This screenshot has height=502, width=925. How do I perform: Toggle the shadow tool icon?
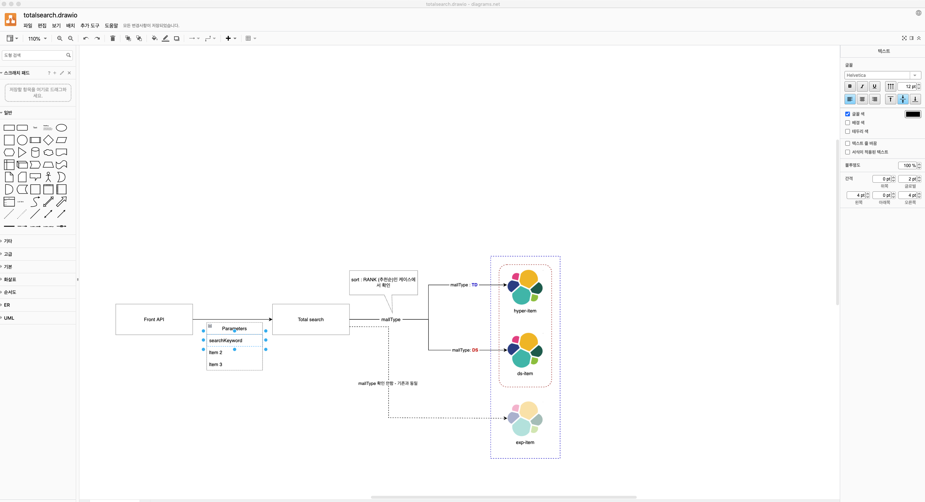(x=177, y=38)
